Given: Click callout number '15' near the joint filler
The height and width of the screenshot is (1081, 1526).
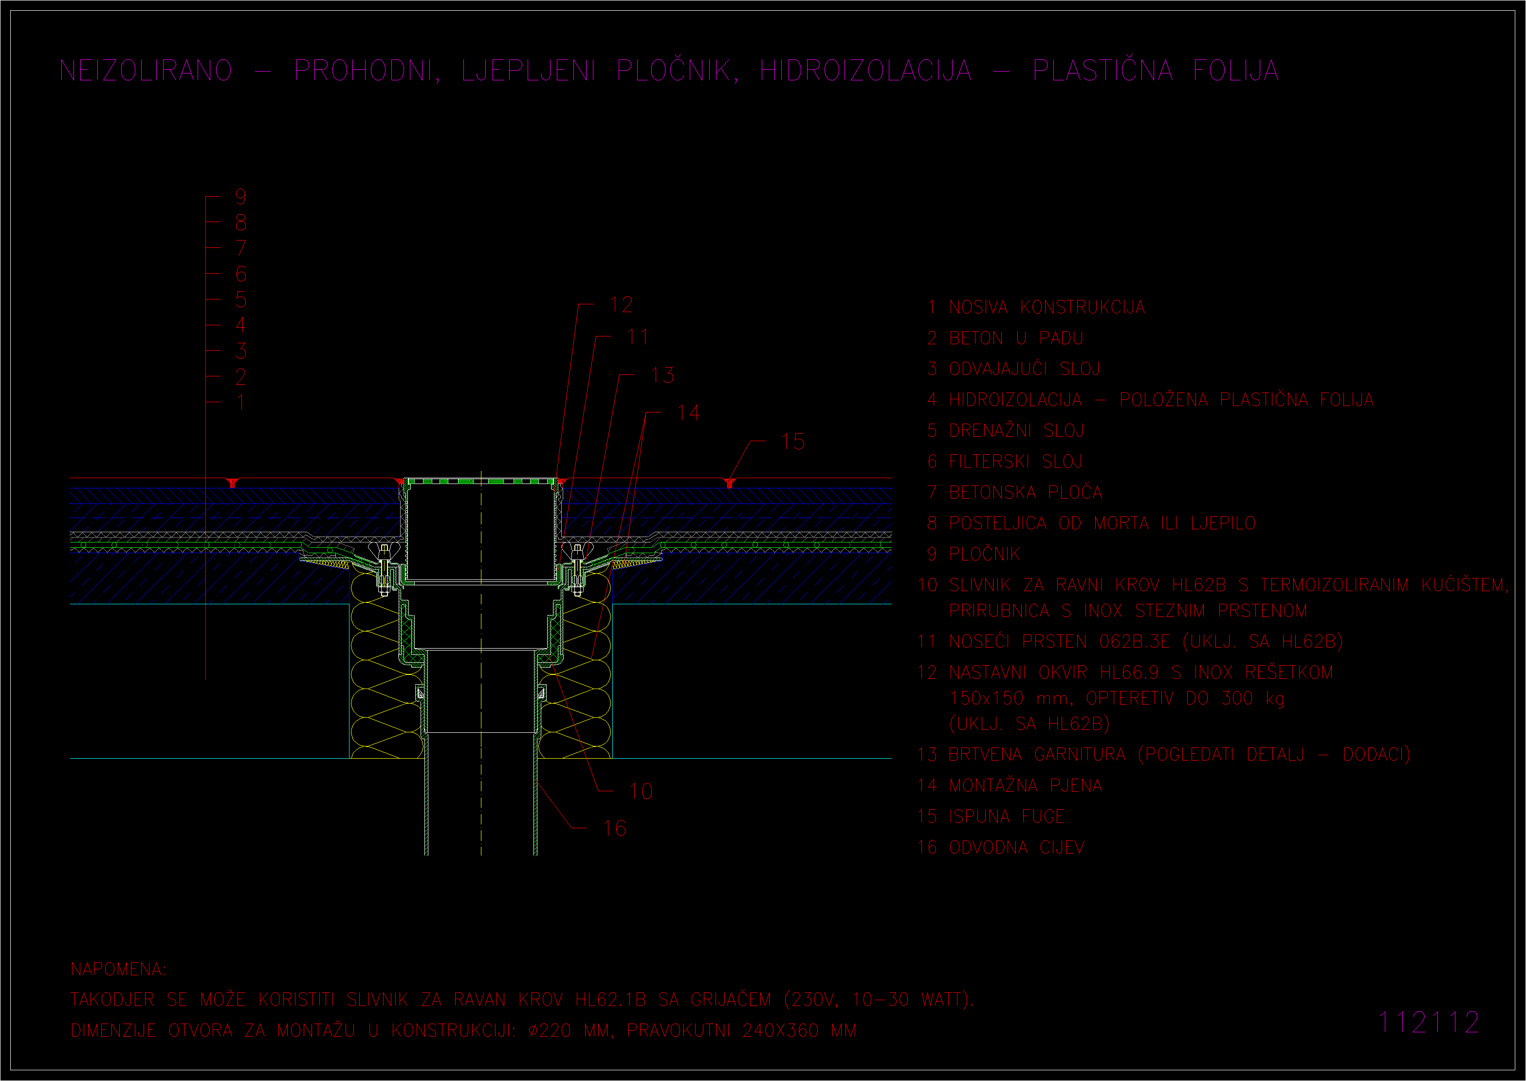Looking at the screenshot, I should 793,441.
